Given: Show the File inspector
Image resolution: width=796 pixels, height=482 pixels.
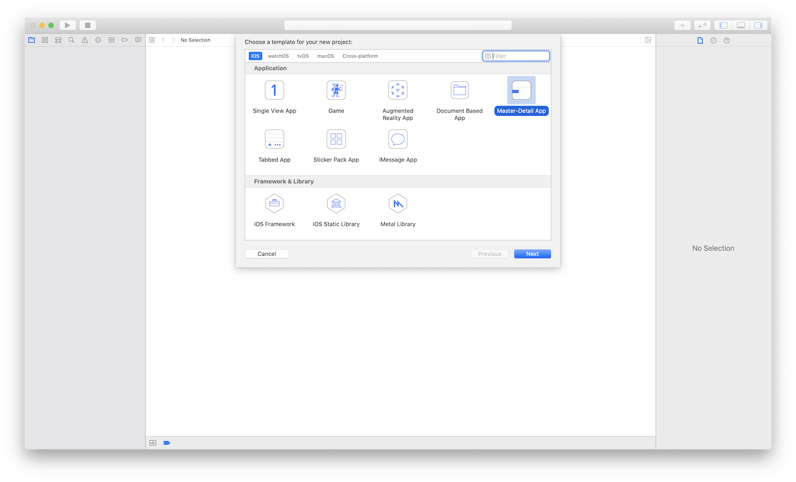Looking at the screenshot, I should 700,40.
